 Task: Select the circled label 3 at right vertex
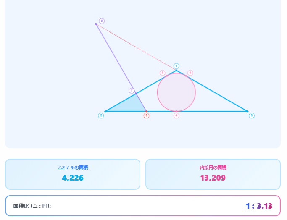coord(252,115)
